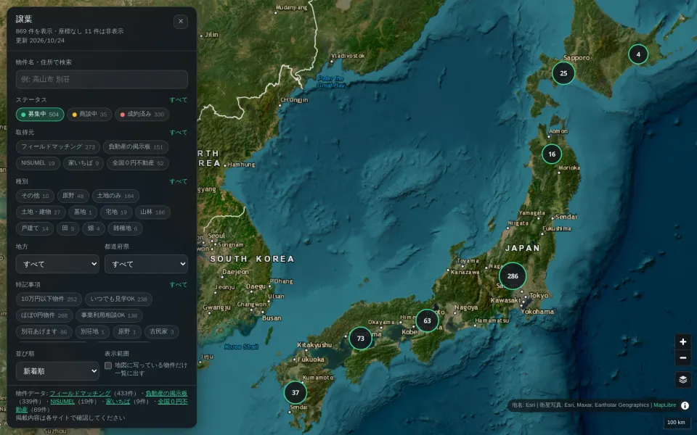Open フィールドマッチング (433件) footer link
The image size is (697, 435).
click(x=80, y=393)
